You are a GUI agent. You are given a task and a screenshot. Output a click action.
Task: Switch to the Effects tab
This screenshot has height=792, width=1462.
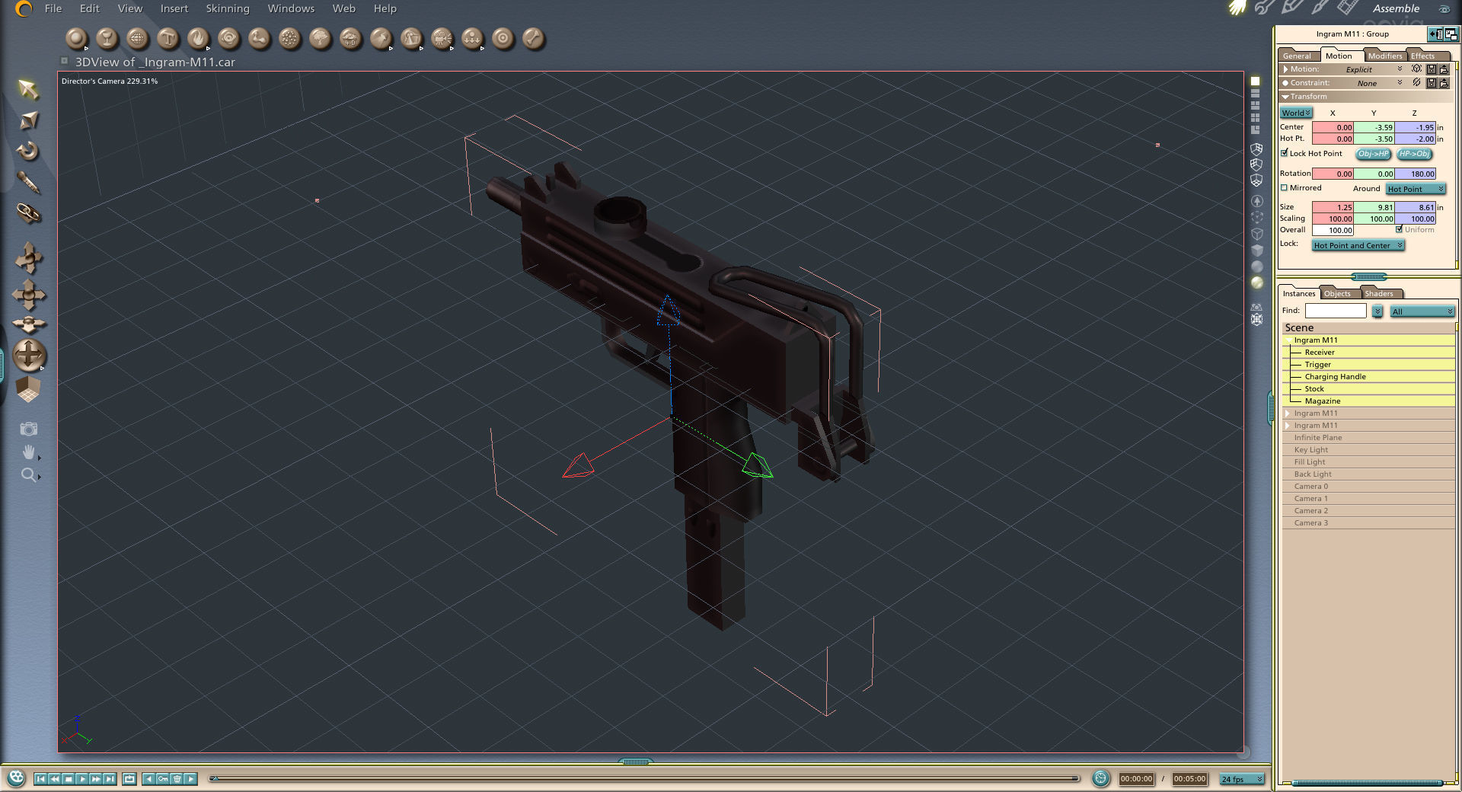pos(1422,56)
